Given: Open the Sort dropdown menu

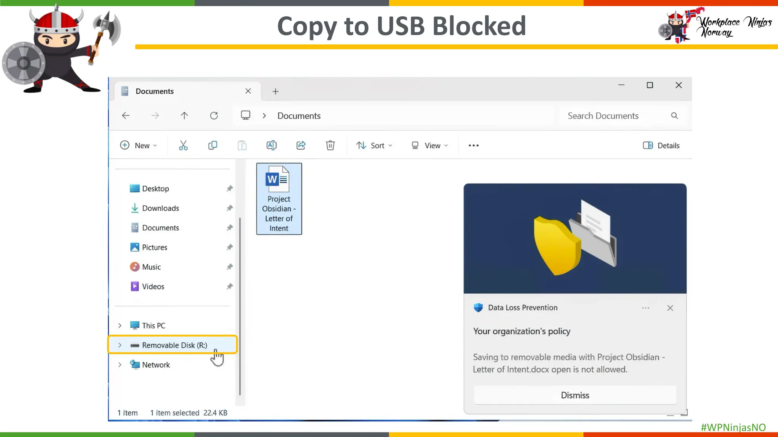Looking at the screenshot, I should click(x=374, y=146).
